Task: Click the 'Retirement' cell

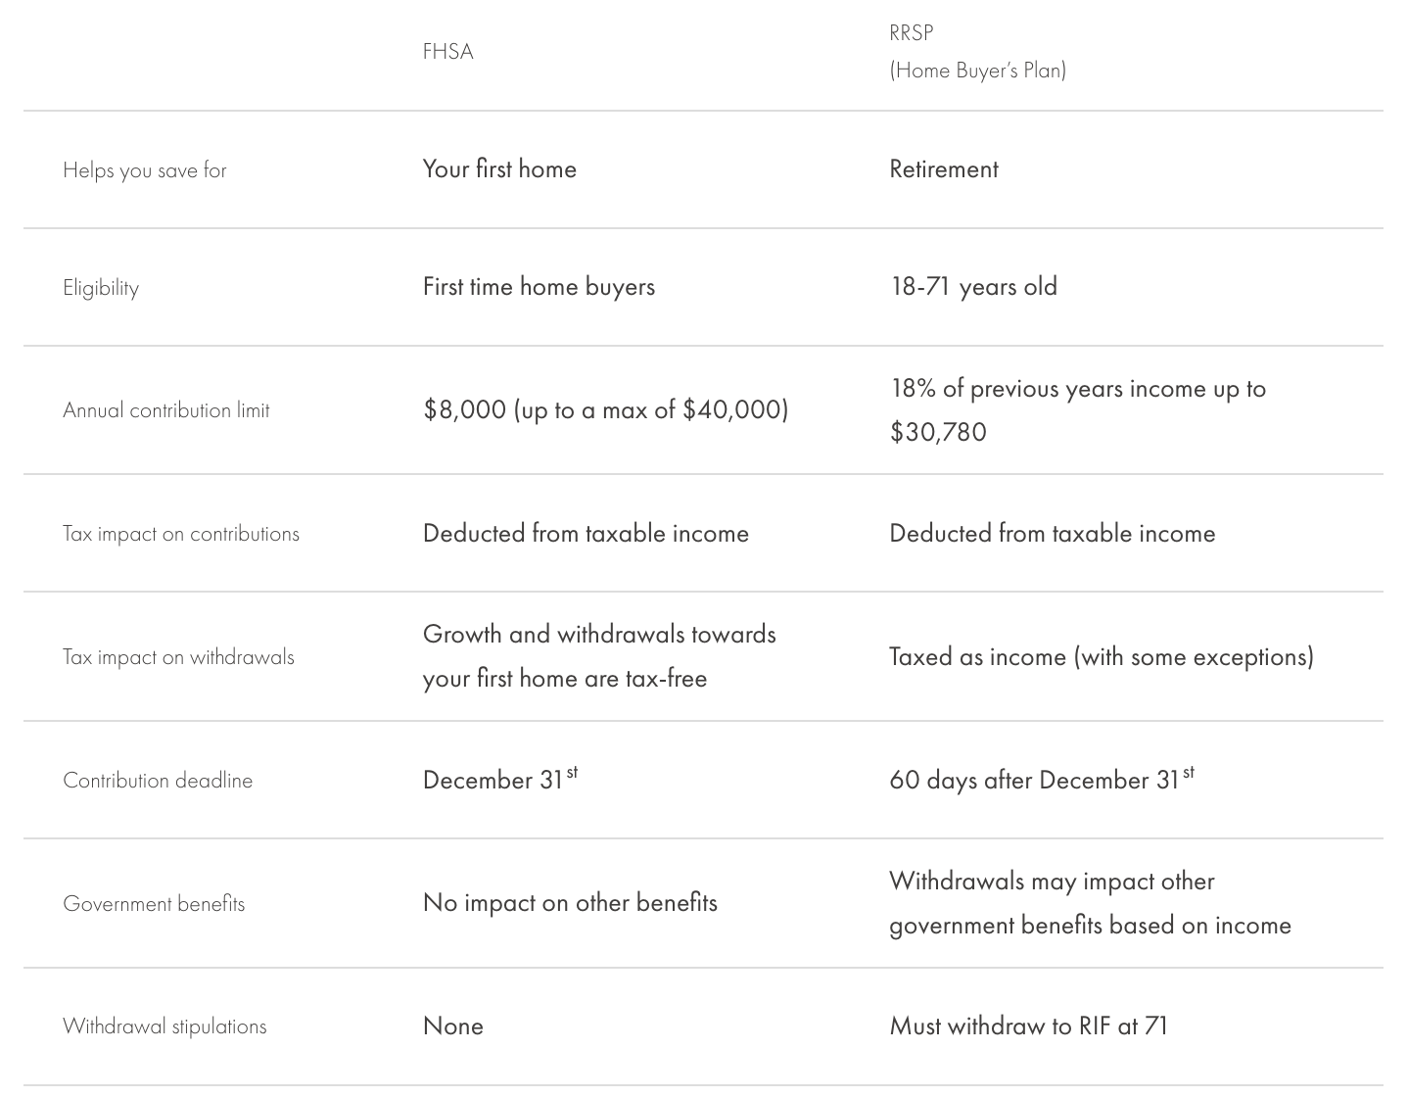Action: coord(944,169)
